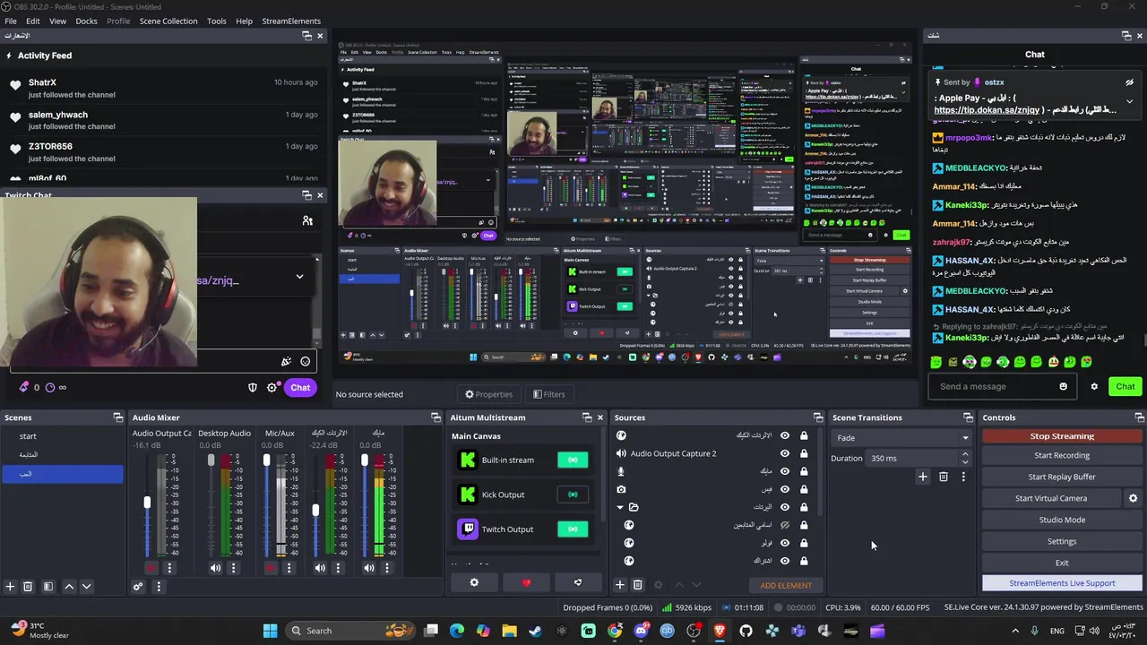Increase transition Duration with up arrow
This screenshot has height=645, width=1147.
(x=965, y=454)
